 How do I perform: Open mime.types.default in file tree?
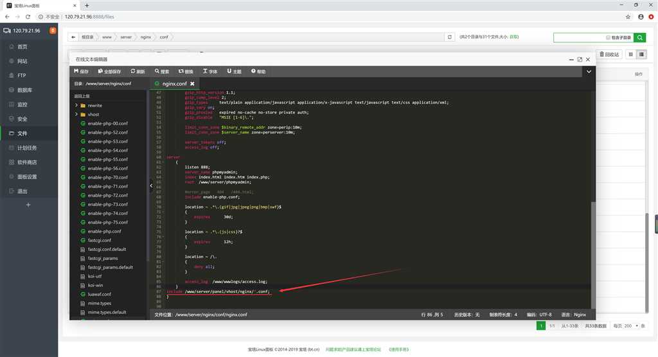[107, 312]
